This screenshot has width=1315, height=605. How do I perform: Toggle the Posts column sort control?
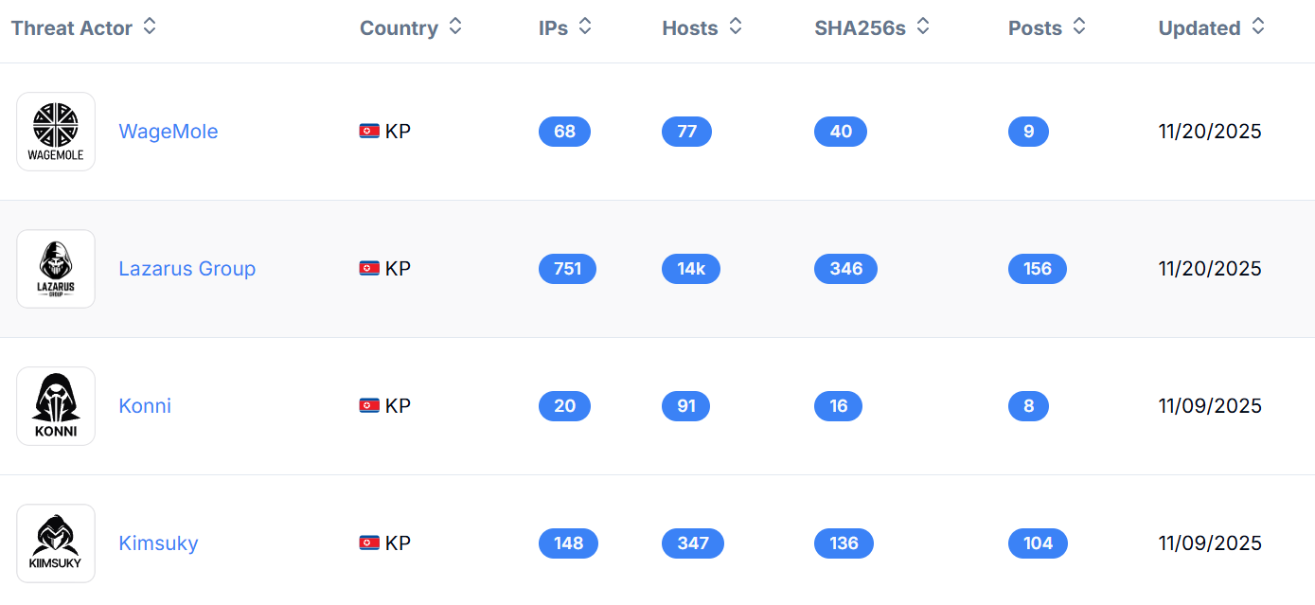coord(1079,27)
